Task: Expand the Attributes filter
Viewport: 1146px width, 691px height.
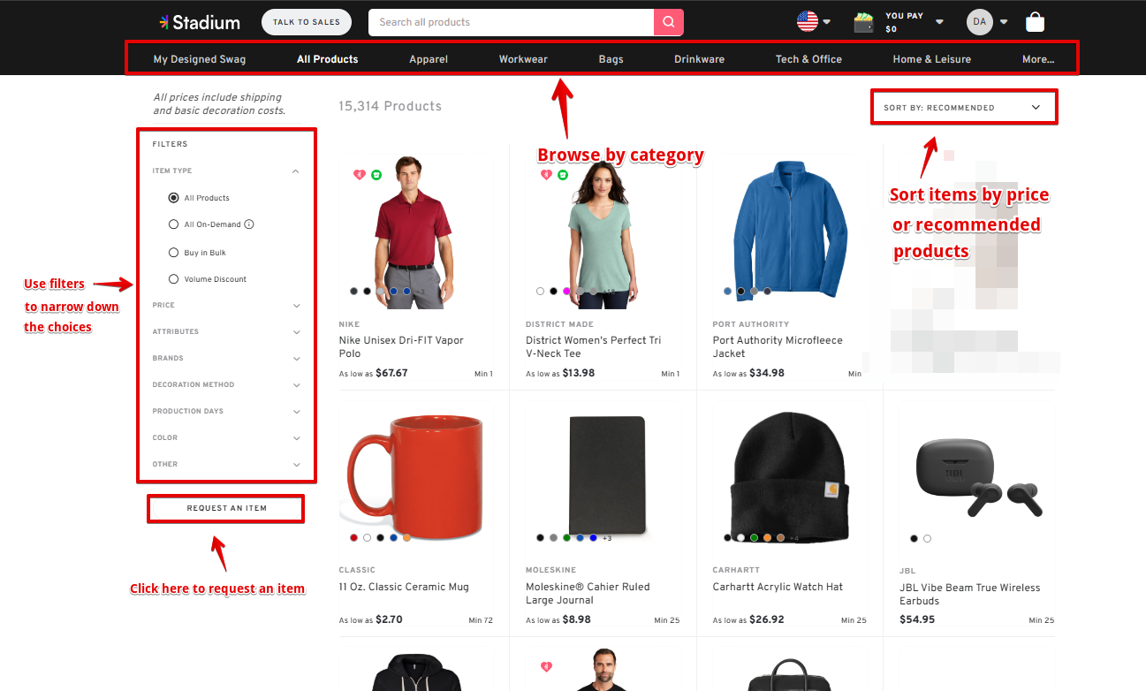Action: coord(226,331)
